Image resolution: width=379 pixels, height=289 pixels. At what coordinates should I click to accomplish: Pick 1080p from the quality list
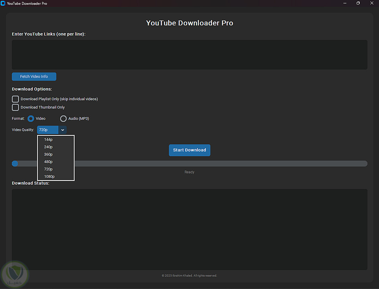(56, 176)
